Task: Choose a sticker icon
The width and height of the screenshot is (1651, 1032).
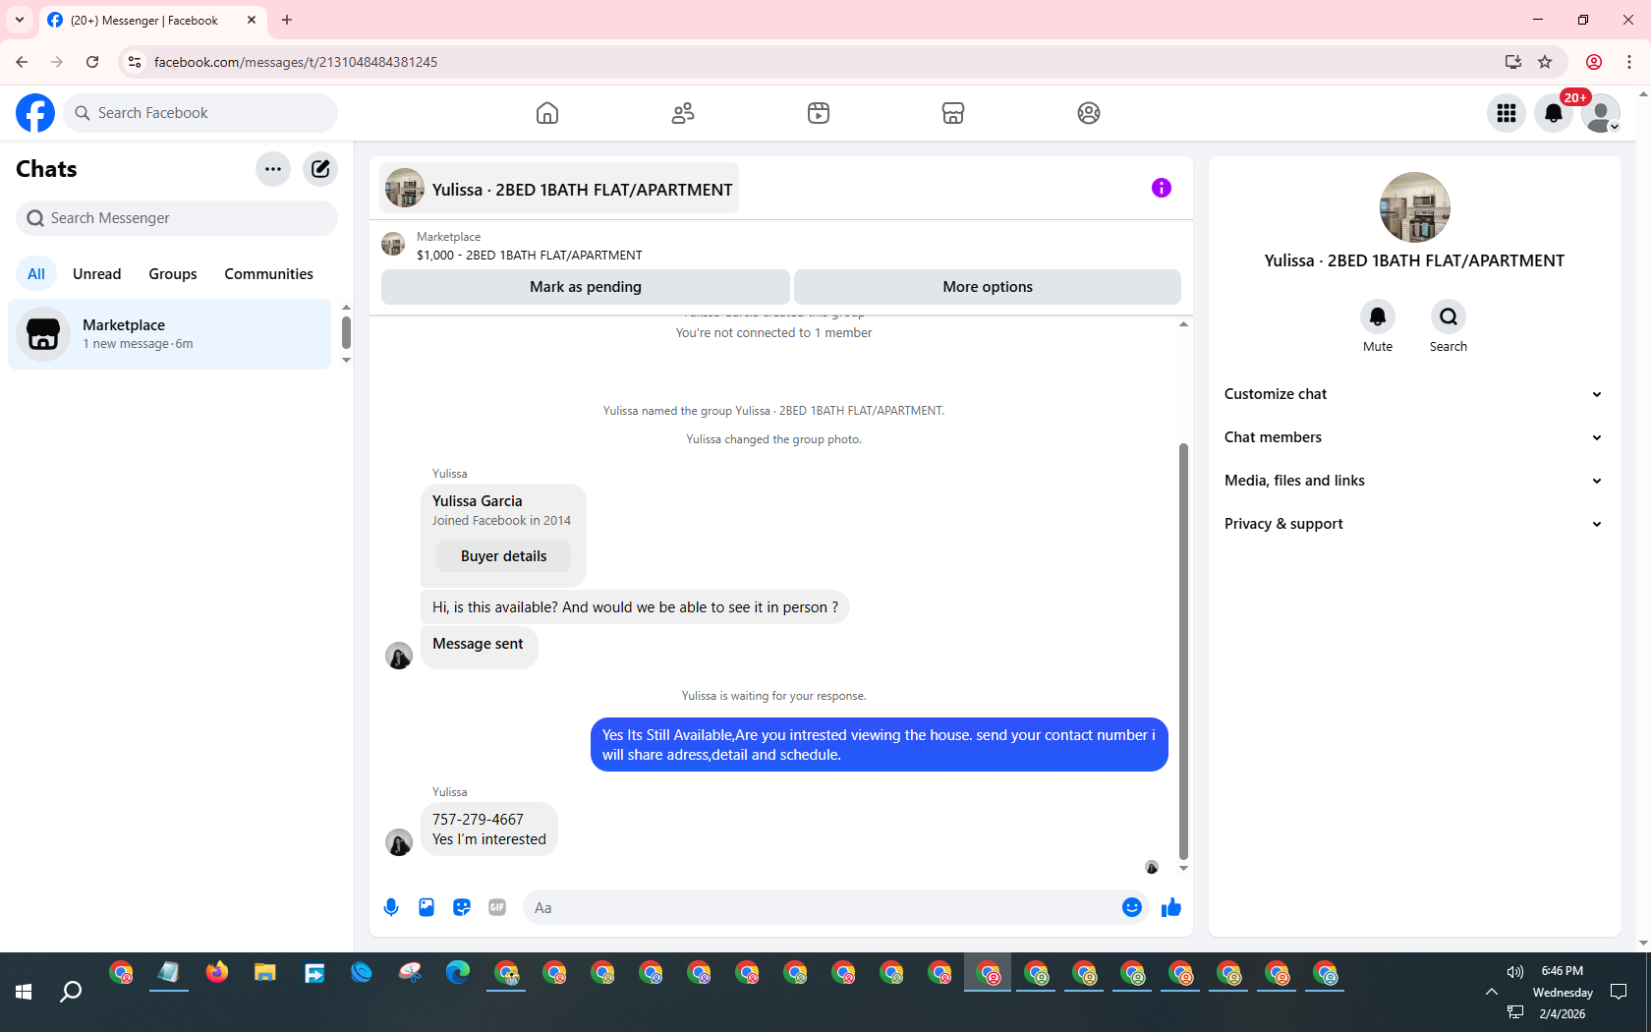Action: tap(462, 907)
